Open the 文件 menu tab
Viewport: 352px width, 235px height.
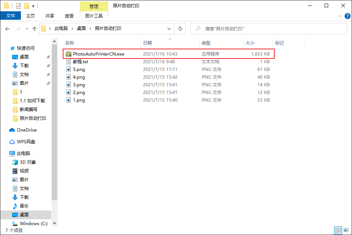pyautogui.click(x=11, y=16)
